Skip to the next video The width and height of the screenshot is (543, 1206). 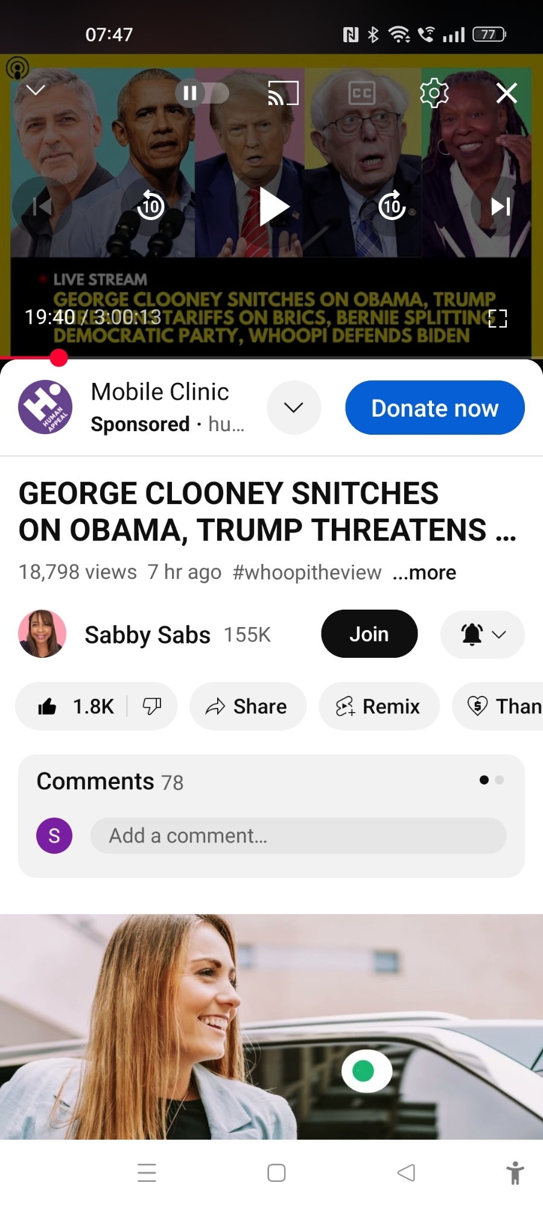coord(500,206)
